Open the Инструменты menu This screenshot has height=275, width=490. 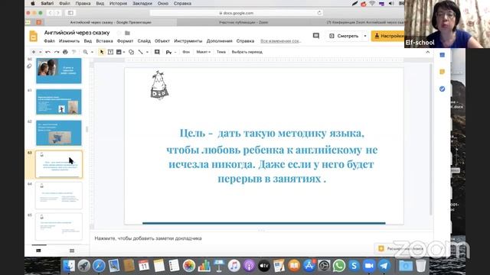188,41
